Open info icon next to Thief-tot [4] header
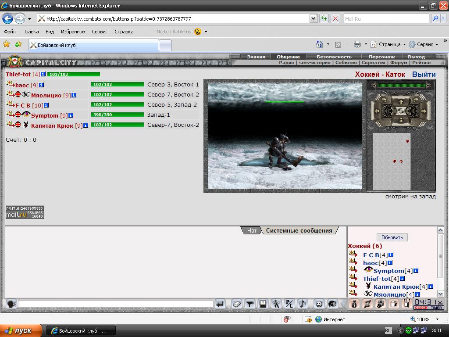 (x=43, y=74)
